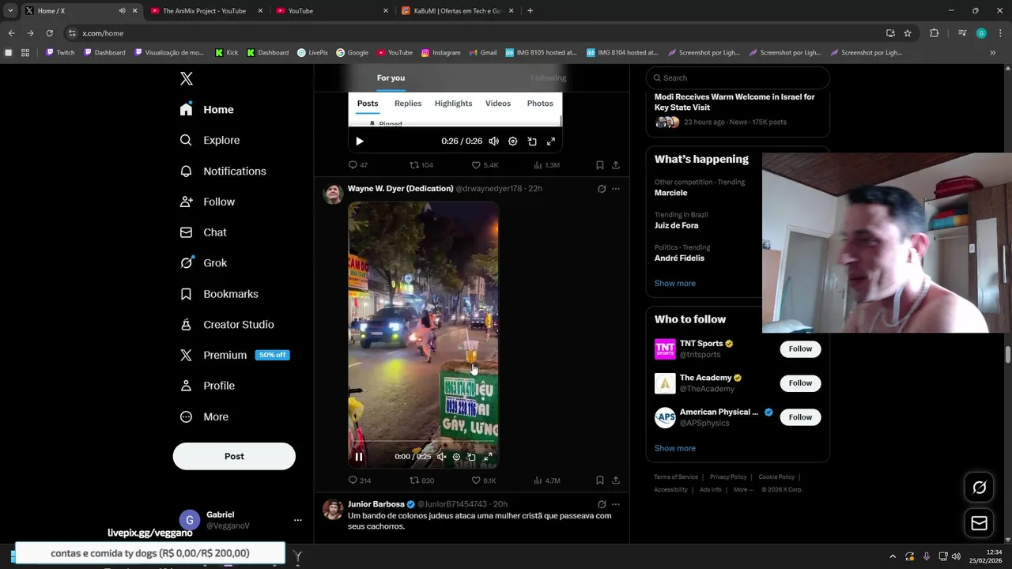Expand the More footer links
This screenshot has height=569, width=1012.
point(744,489)
